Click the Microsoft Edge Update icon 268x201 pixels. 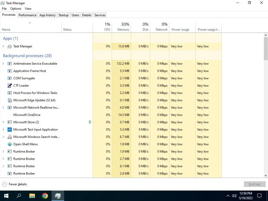coord(10,100)
